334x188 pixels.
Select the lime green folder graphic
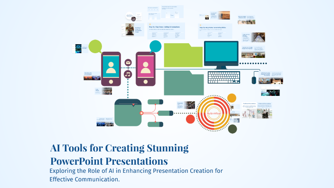(x=183, y=55)
